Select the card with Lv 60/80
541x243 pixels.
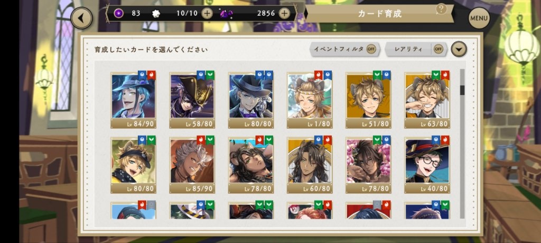point(310,165)
